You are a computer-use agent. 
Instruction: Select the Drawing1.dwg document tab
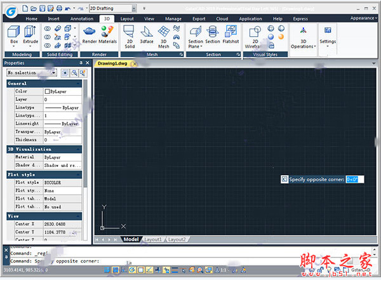(112, 63)
